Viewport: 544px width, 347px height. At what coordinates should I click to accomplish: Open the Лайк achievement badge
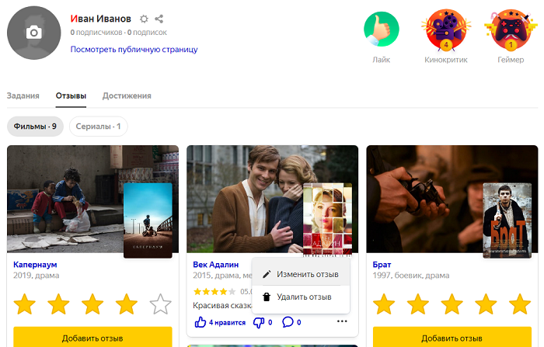pos(382,29)
